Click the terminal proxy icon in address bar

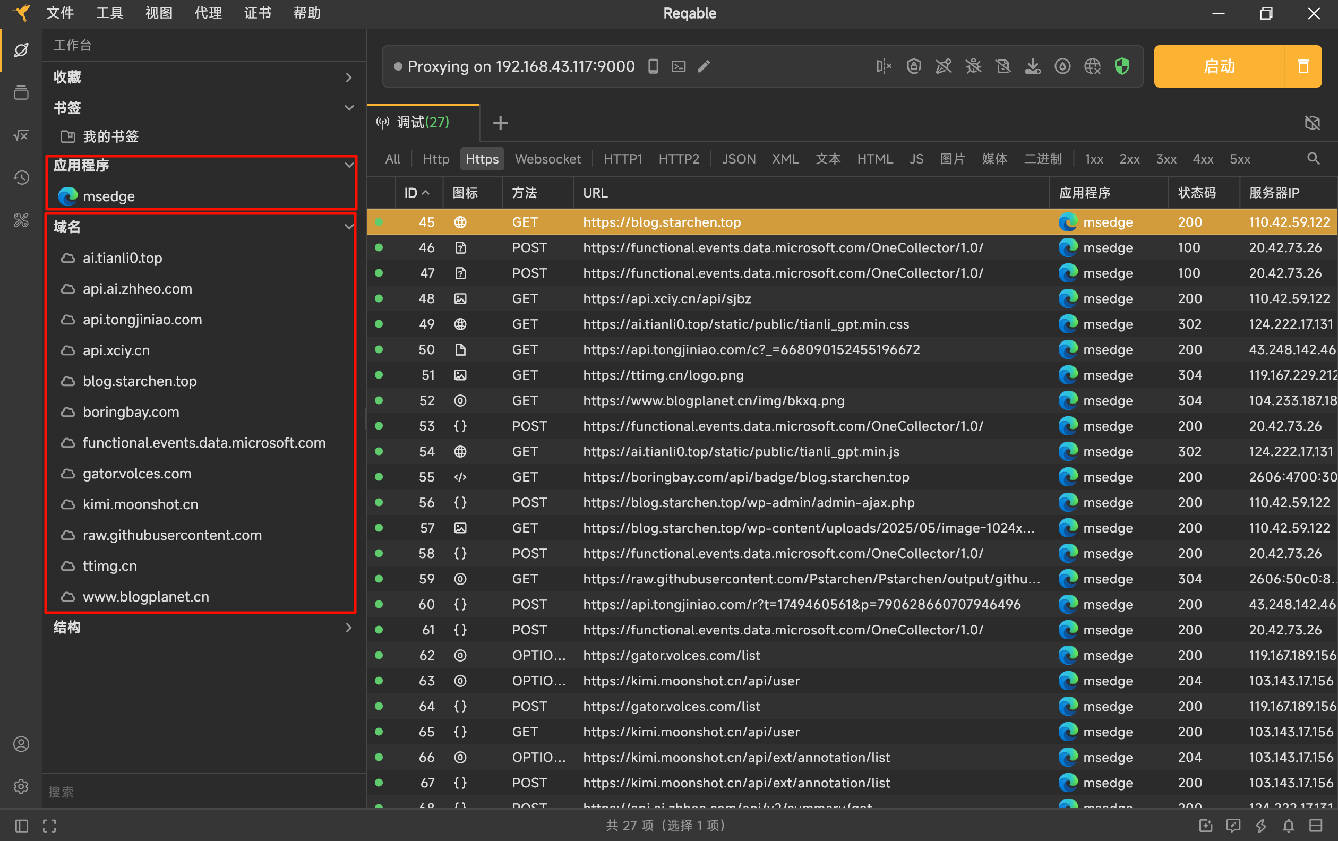pyautogui.click(x=679, y=67)
